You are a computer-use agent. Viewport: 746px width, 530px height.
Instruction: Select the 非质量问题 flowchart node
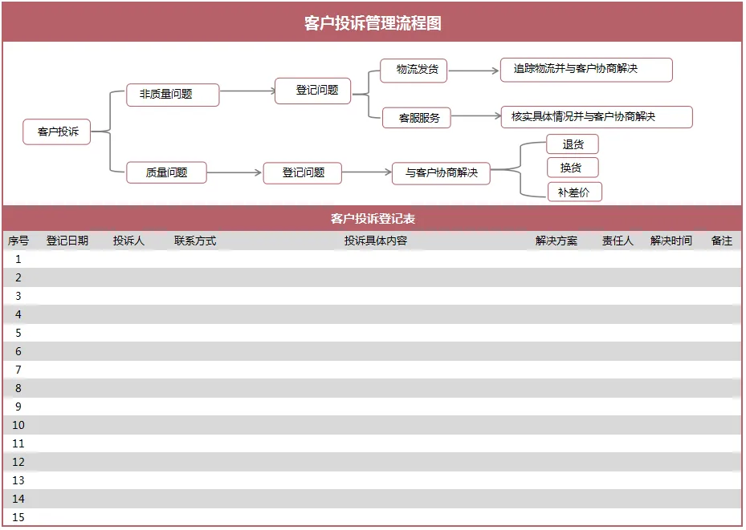click(173, 95)
